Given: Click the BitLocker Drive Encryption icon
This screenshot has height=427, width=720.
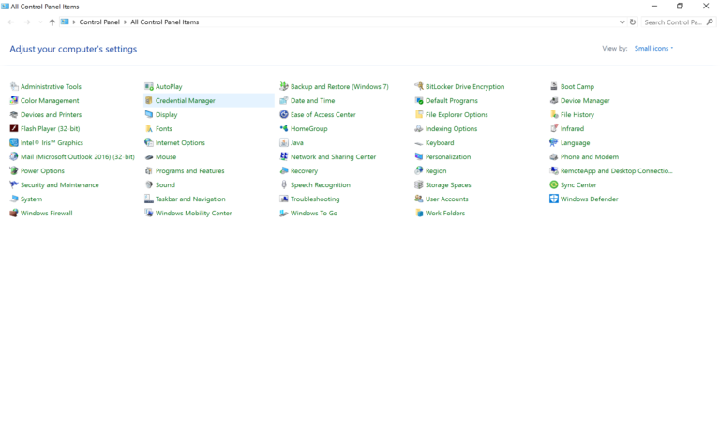Looking at the screenshot, I should coord(419,87).
